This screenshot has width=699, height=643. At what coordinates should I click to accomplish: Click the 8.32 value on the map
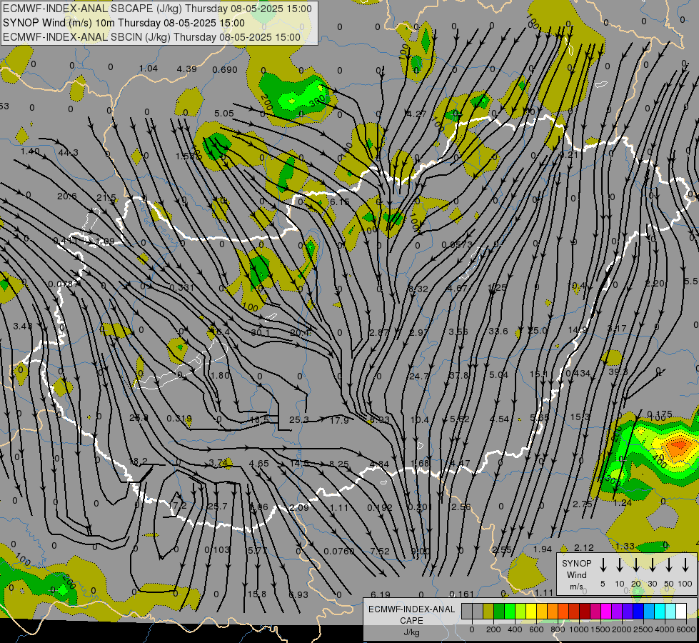click(418, 289)
